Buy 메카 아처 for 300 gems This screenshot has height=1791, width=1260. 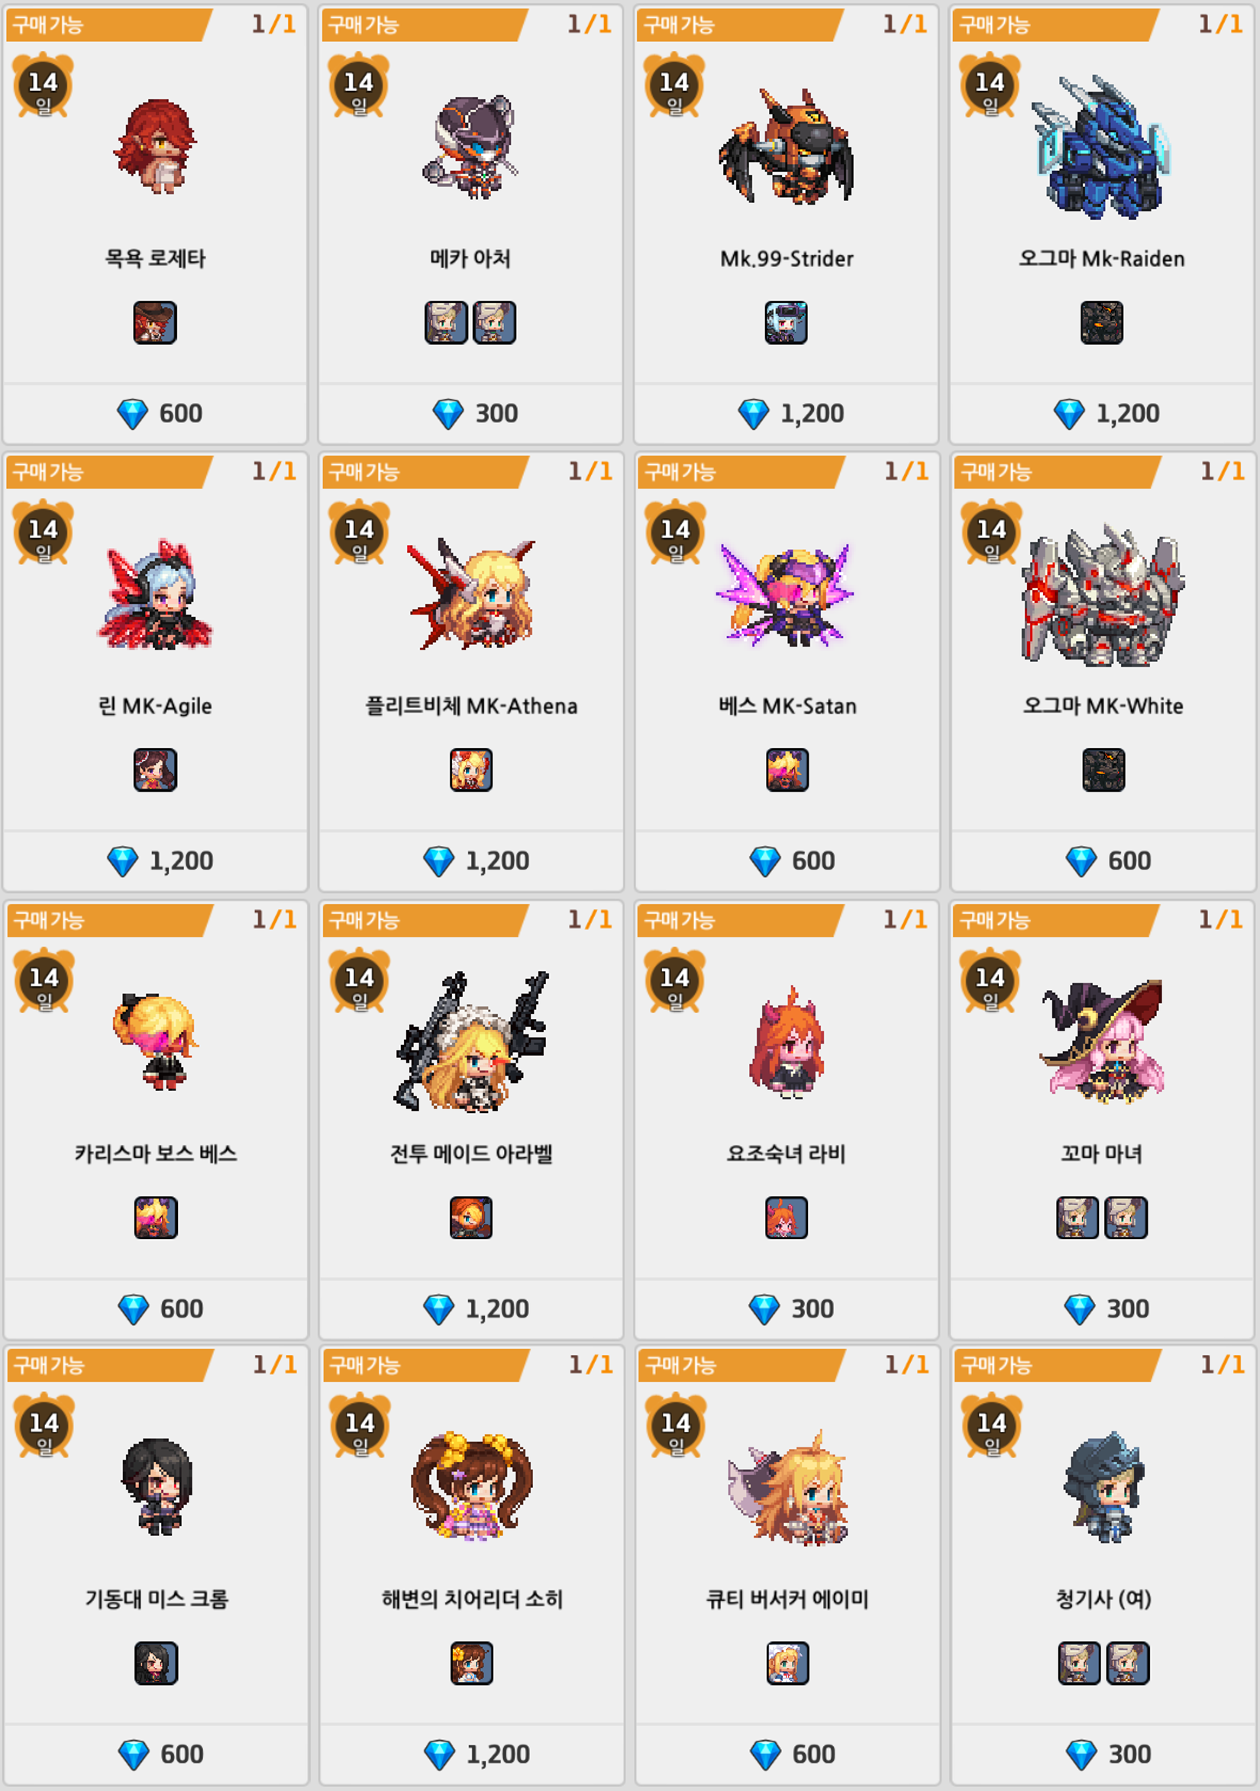pyautogui.click(x=470, y=414)
